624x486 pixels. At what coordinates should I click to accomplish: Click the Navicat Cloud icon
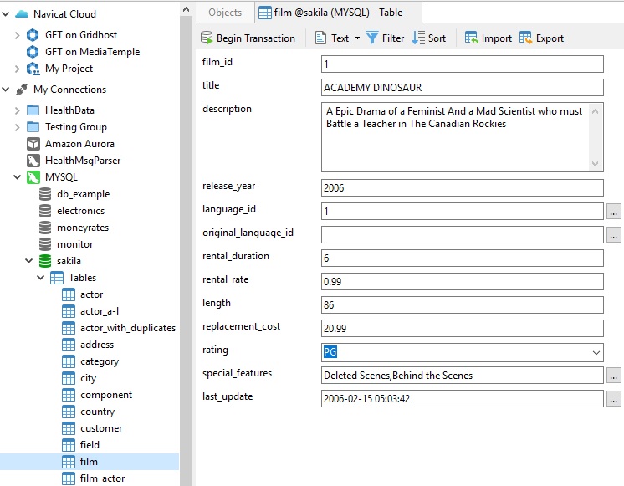22,14
